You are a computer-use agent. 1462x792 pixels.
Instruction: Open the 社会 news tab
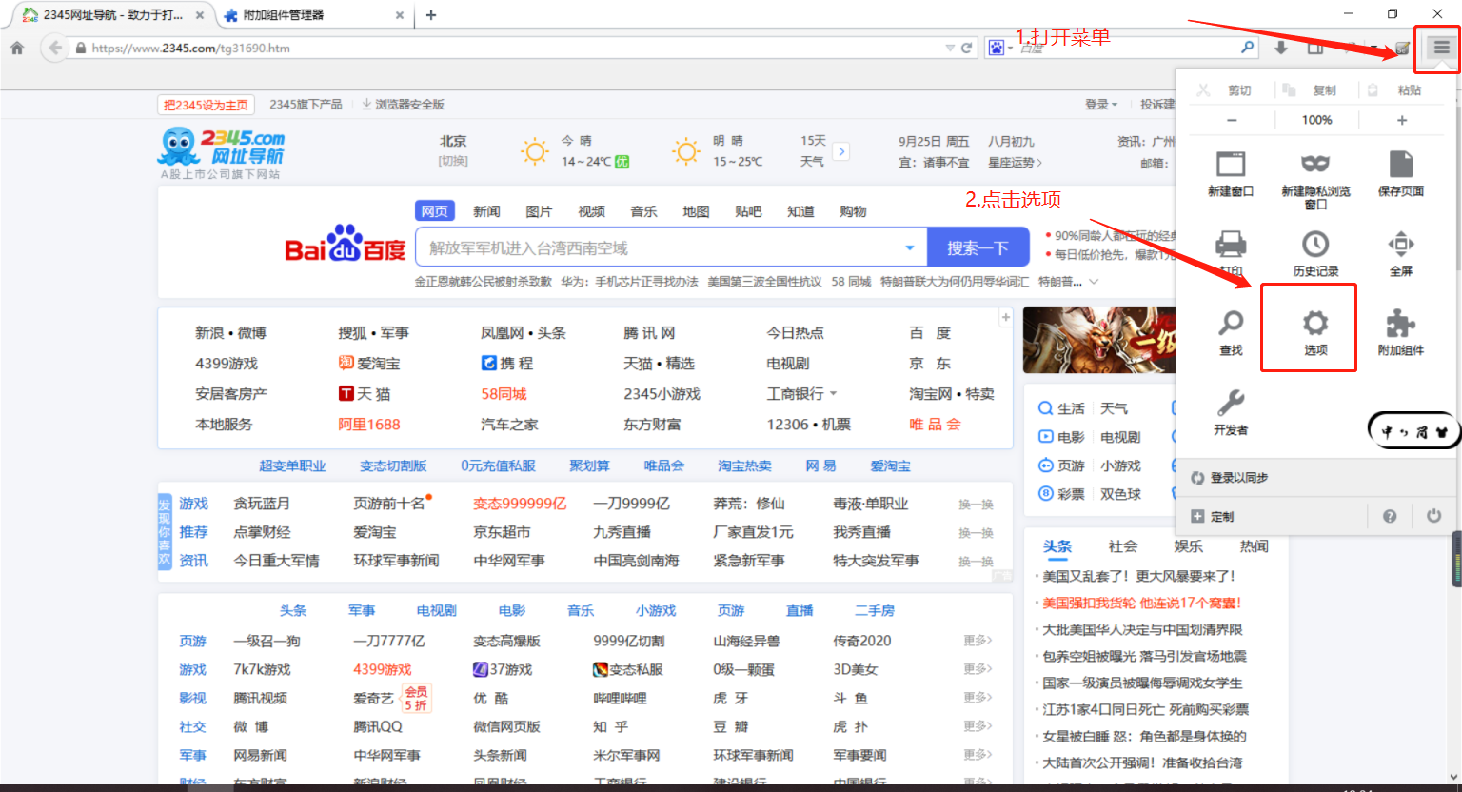tap(1123, 546)
